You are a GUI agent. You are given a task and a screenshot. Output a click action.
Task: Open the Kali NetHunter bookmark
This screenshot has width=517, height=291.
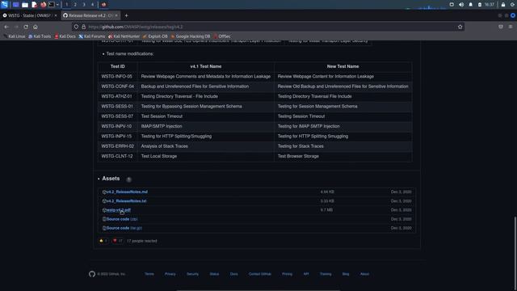pos(124,36)
